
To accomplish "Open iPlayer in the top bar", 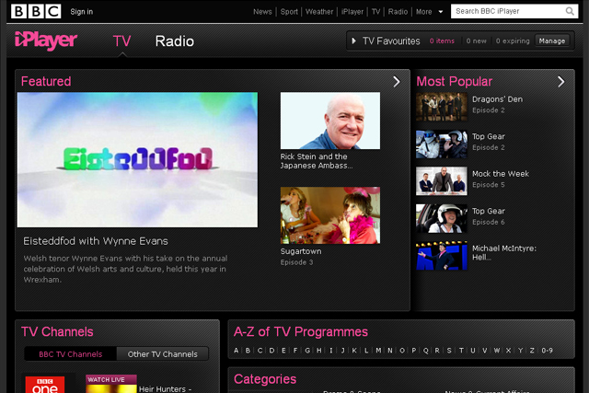I will click(x=352, y=12).
